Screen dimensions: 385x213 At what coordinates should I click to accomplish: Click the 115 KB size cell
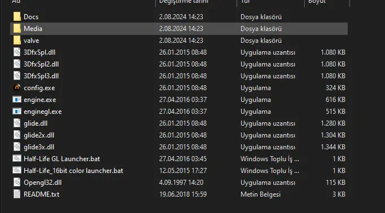[335, 183]
